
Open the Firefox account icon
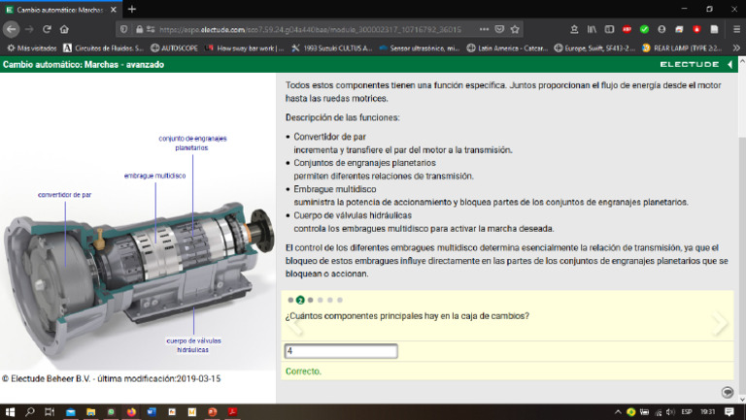[x=661, y=29]
